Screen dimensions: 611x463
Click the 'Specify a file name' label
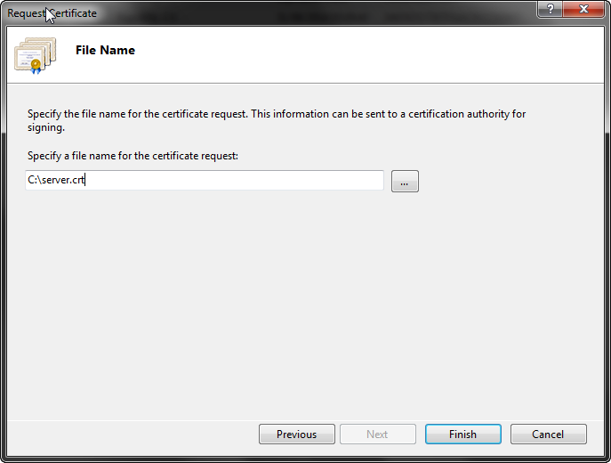pos(133,156)
